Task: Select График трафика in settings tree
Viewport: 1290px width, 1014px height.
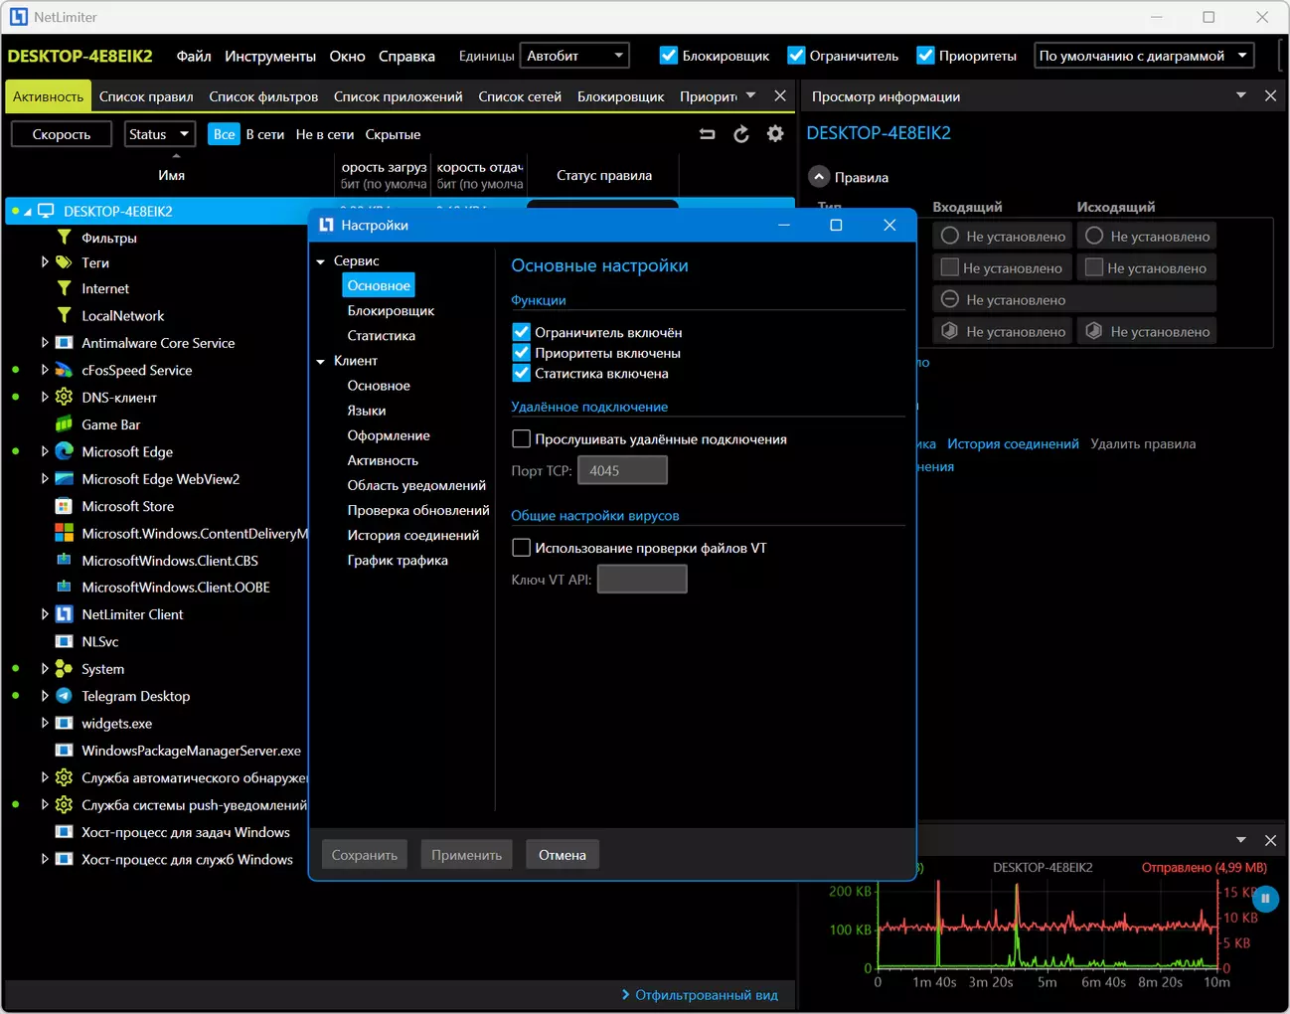Action: 398,560
